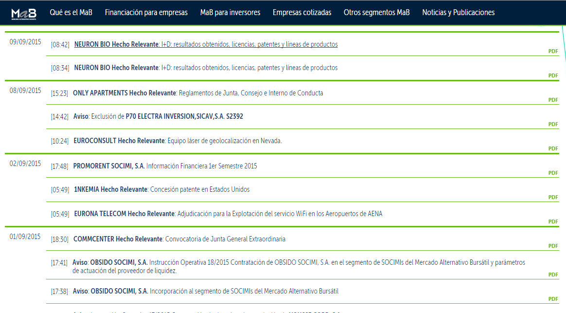Download PDF for EURONA TELECOM entry
566x313 pixels.
click(x=553, y=221)
